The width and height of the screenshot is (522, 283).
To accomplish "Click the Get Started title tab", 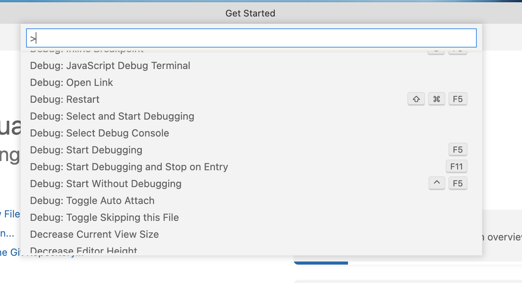I will (x=250, y=13).
